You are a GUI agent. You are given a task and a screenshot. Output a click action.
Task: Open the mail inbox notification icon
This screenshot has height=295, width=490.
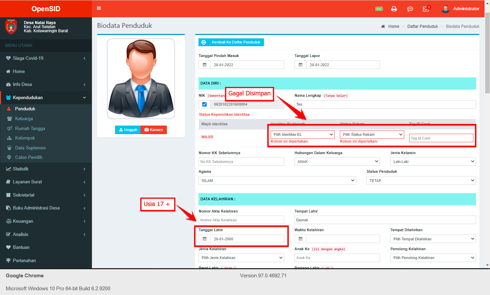(426, 9)
